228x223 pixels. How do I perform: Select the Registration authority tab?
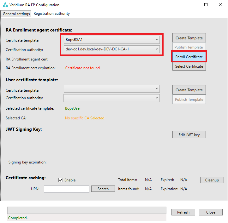pos(52,14)
